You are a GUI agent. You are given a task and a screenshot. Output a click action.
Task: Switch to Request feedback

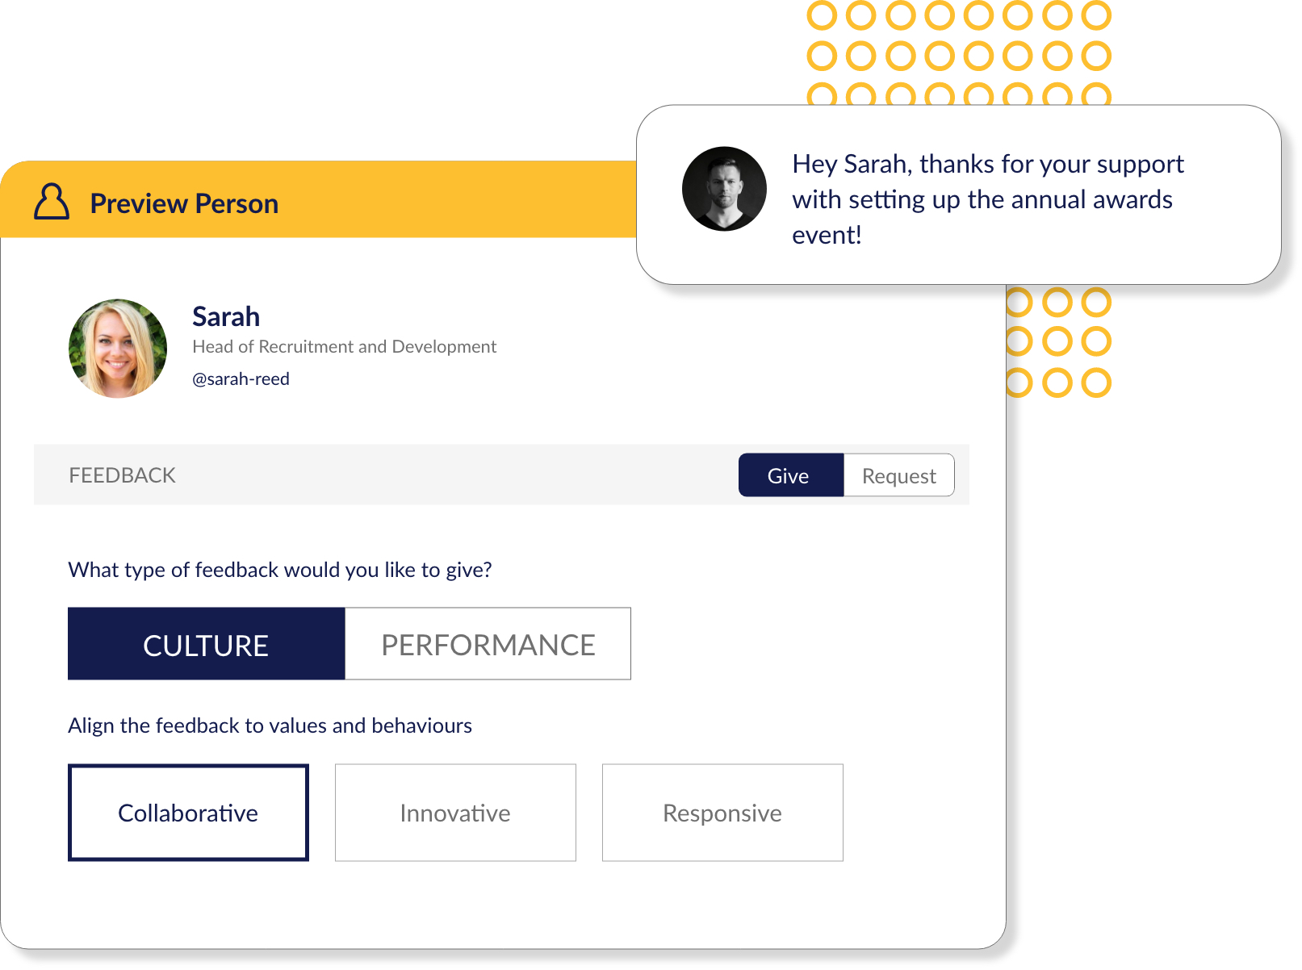point(899,475)
